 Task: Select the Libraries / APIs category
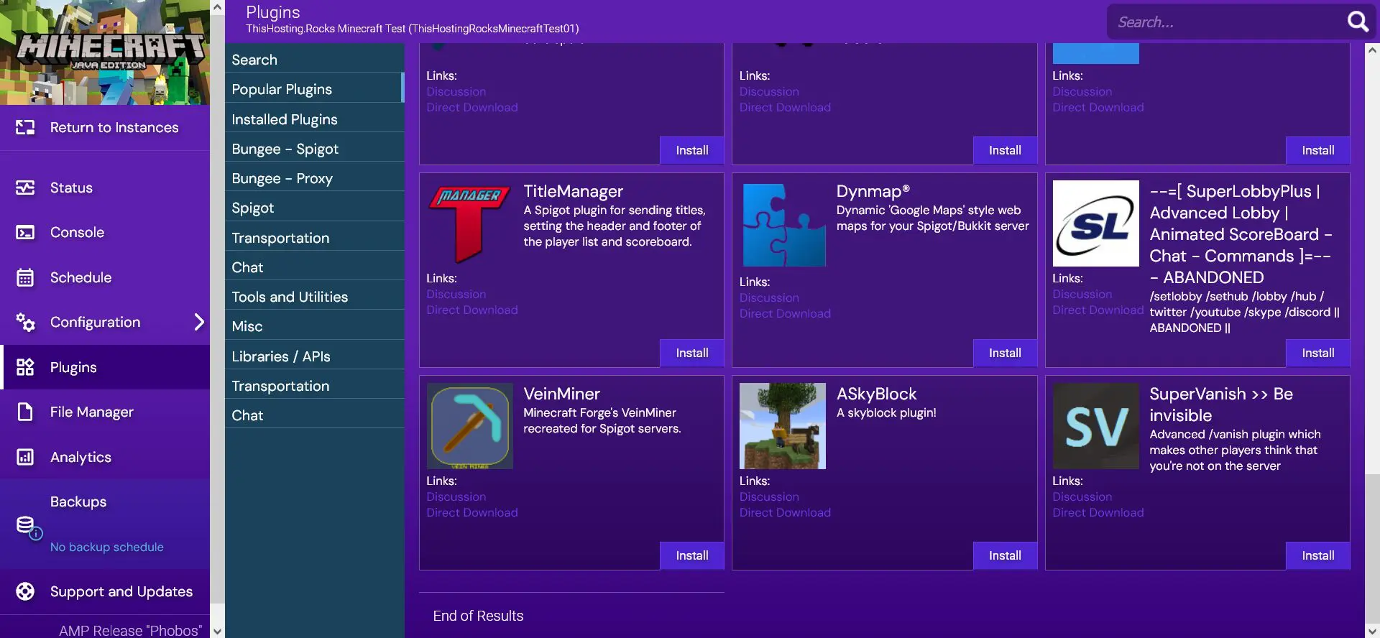(314, 356)
